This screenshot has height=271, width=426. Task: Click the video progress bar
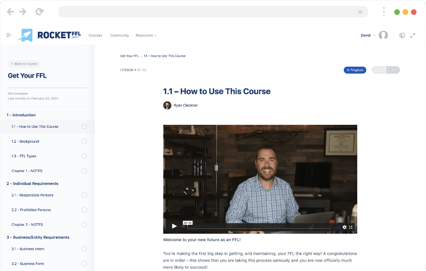pos(259,227)
